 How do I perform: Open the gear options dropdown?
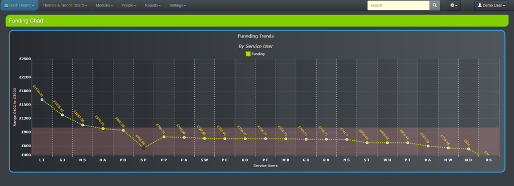[x=454, y=5]
